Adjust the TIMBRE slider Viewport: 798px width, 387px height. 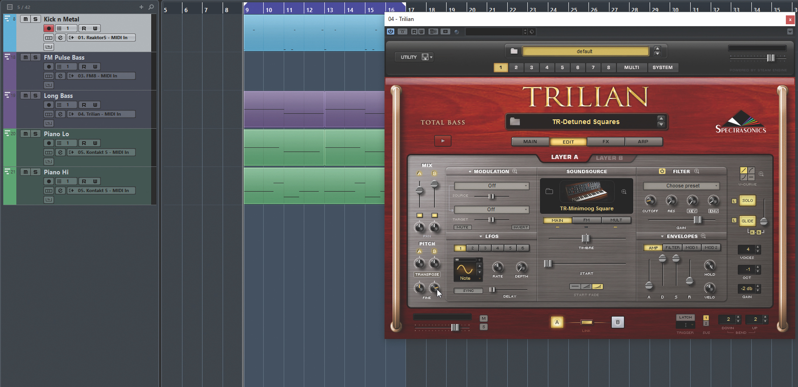tap(586, 238)
